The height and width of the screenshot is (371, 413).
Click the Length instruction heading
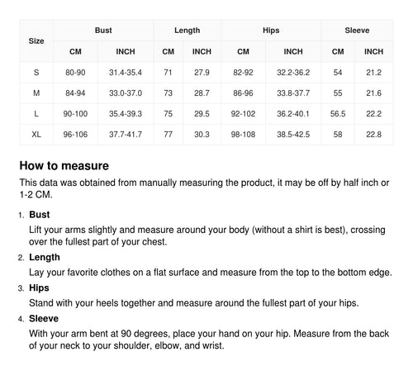45,257
